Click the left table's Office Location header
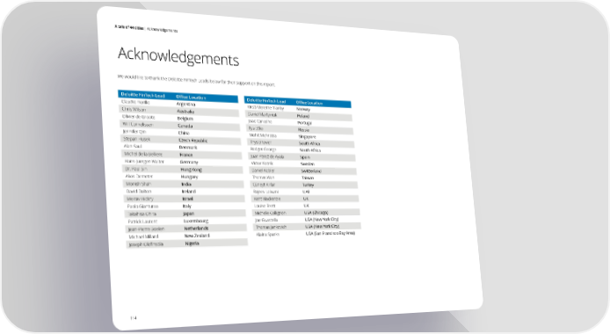This screenshot has width=610, height=334. pos(191,98)
